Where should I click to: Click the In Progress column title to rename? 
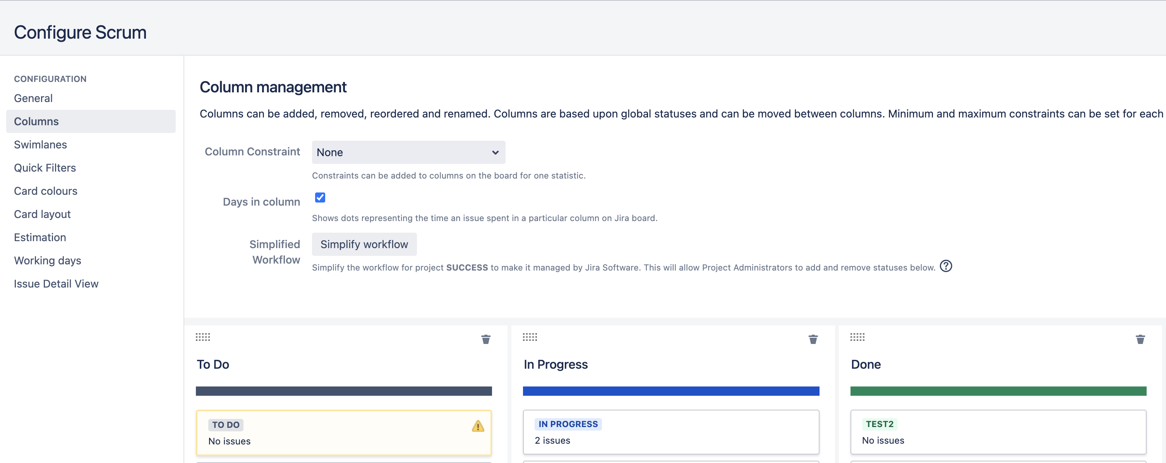(x=556, y=364)
